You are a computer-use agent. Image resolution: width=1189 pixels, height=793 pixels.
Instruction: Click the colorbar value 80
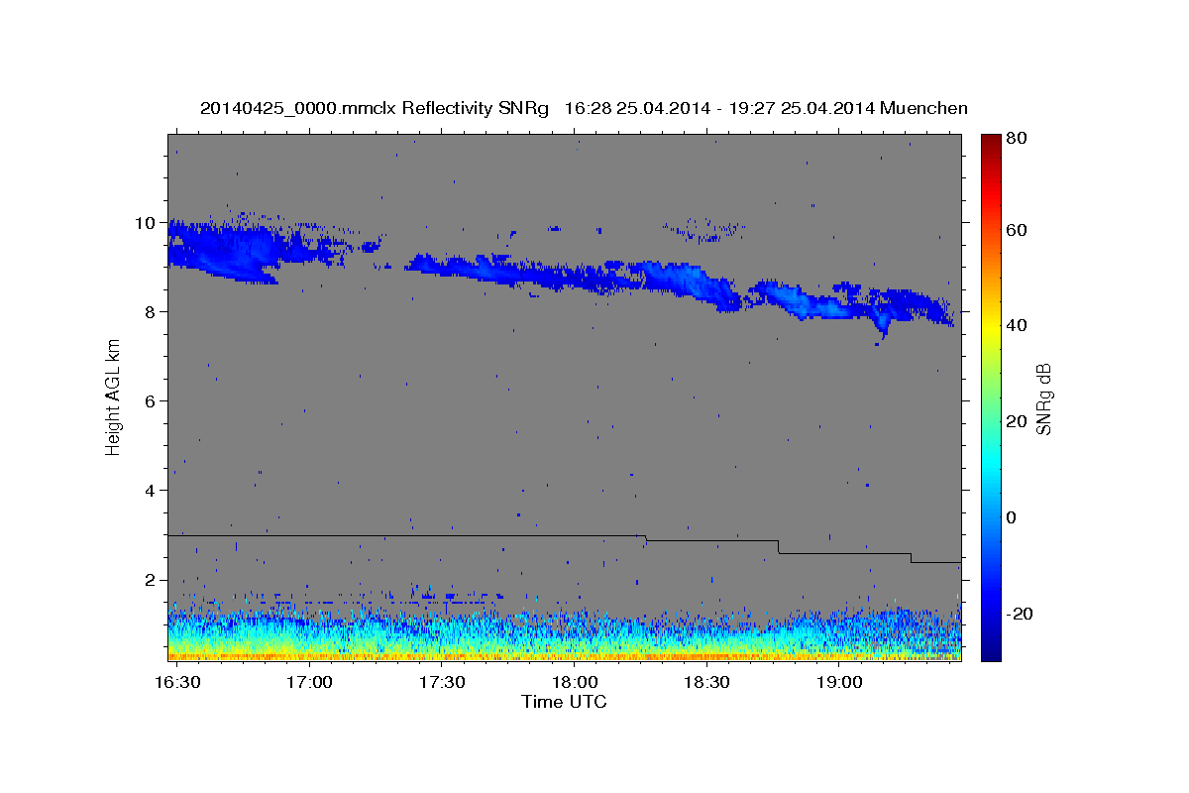1017,138
